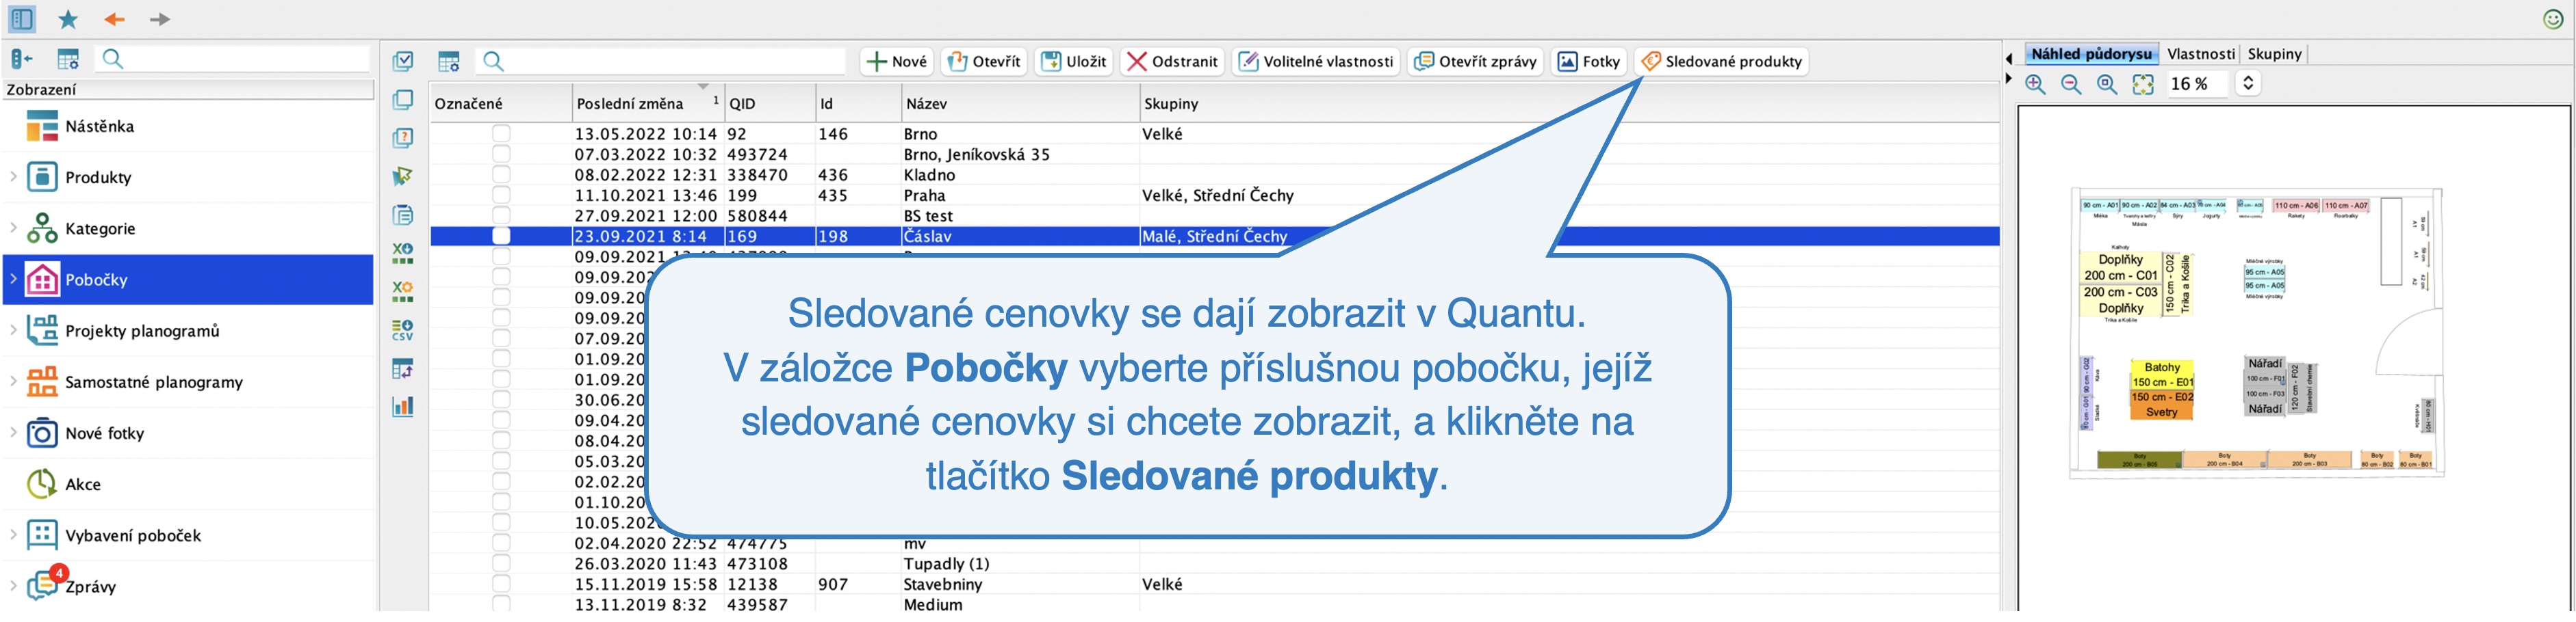
Task: Click the Otevřít button
Action: [x=984, y=61]
